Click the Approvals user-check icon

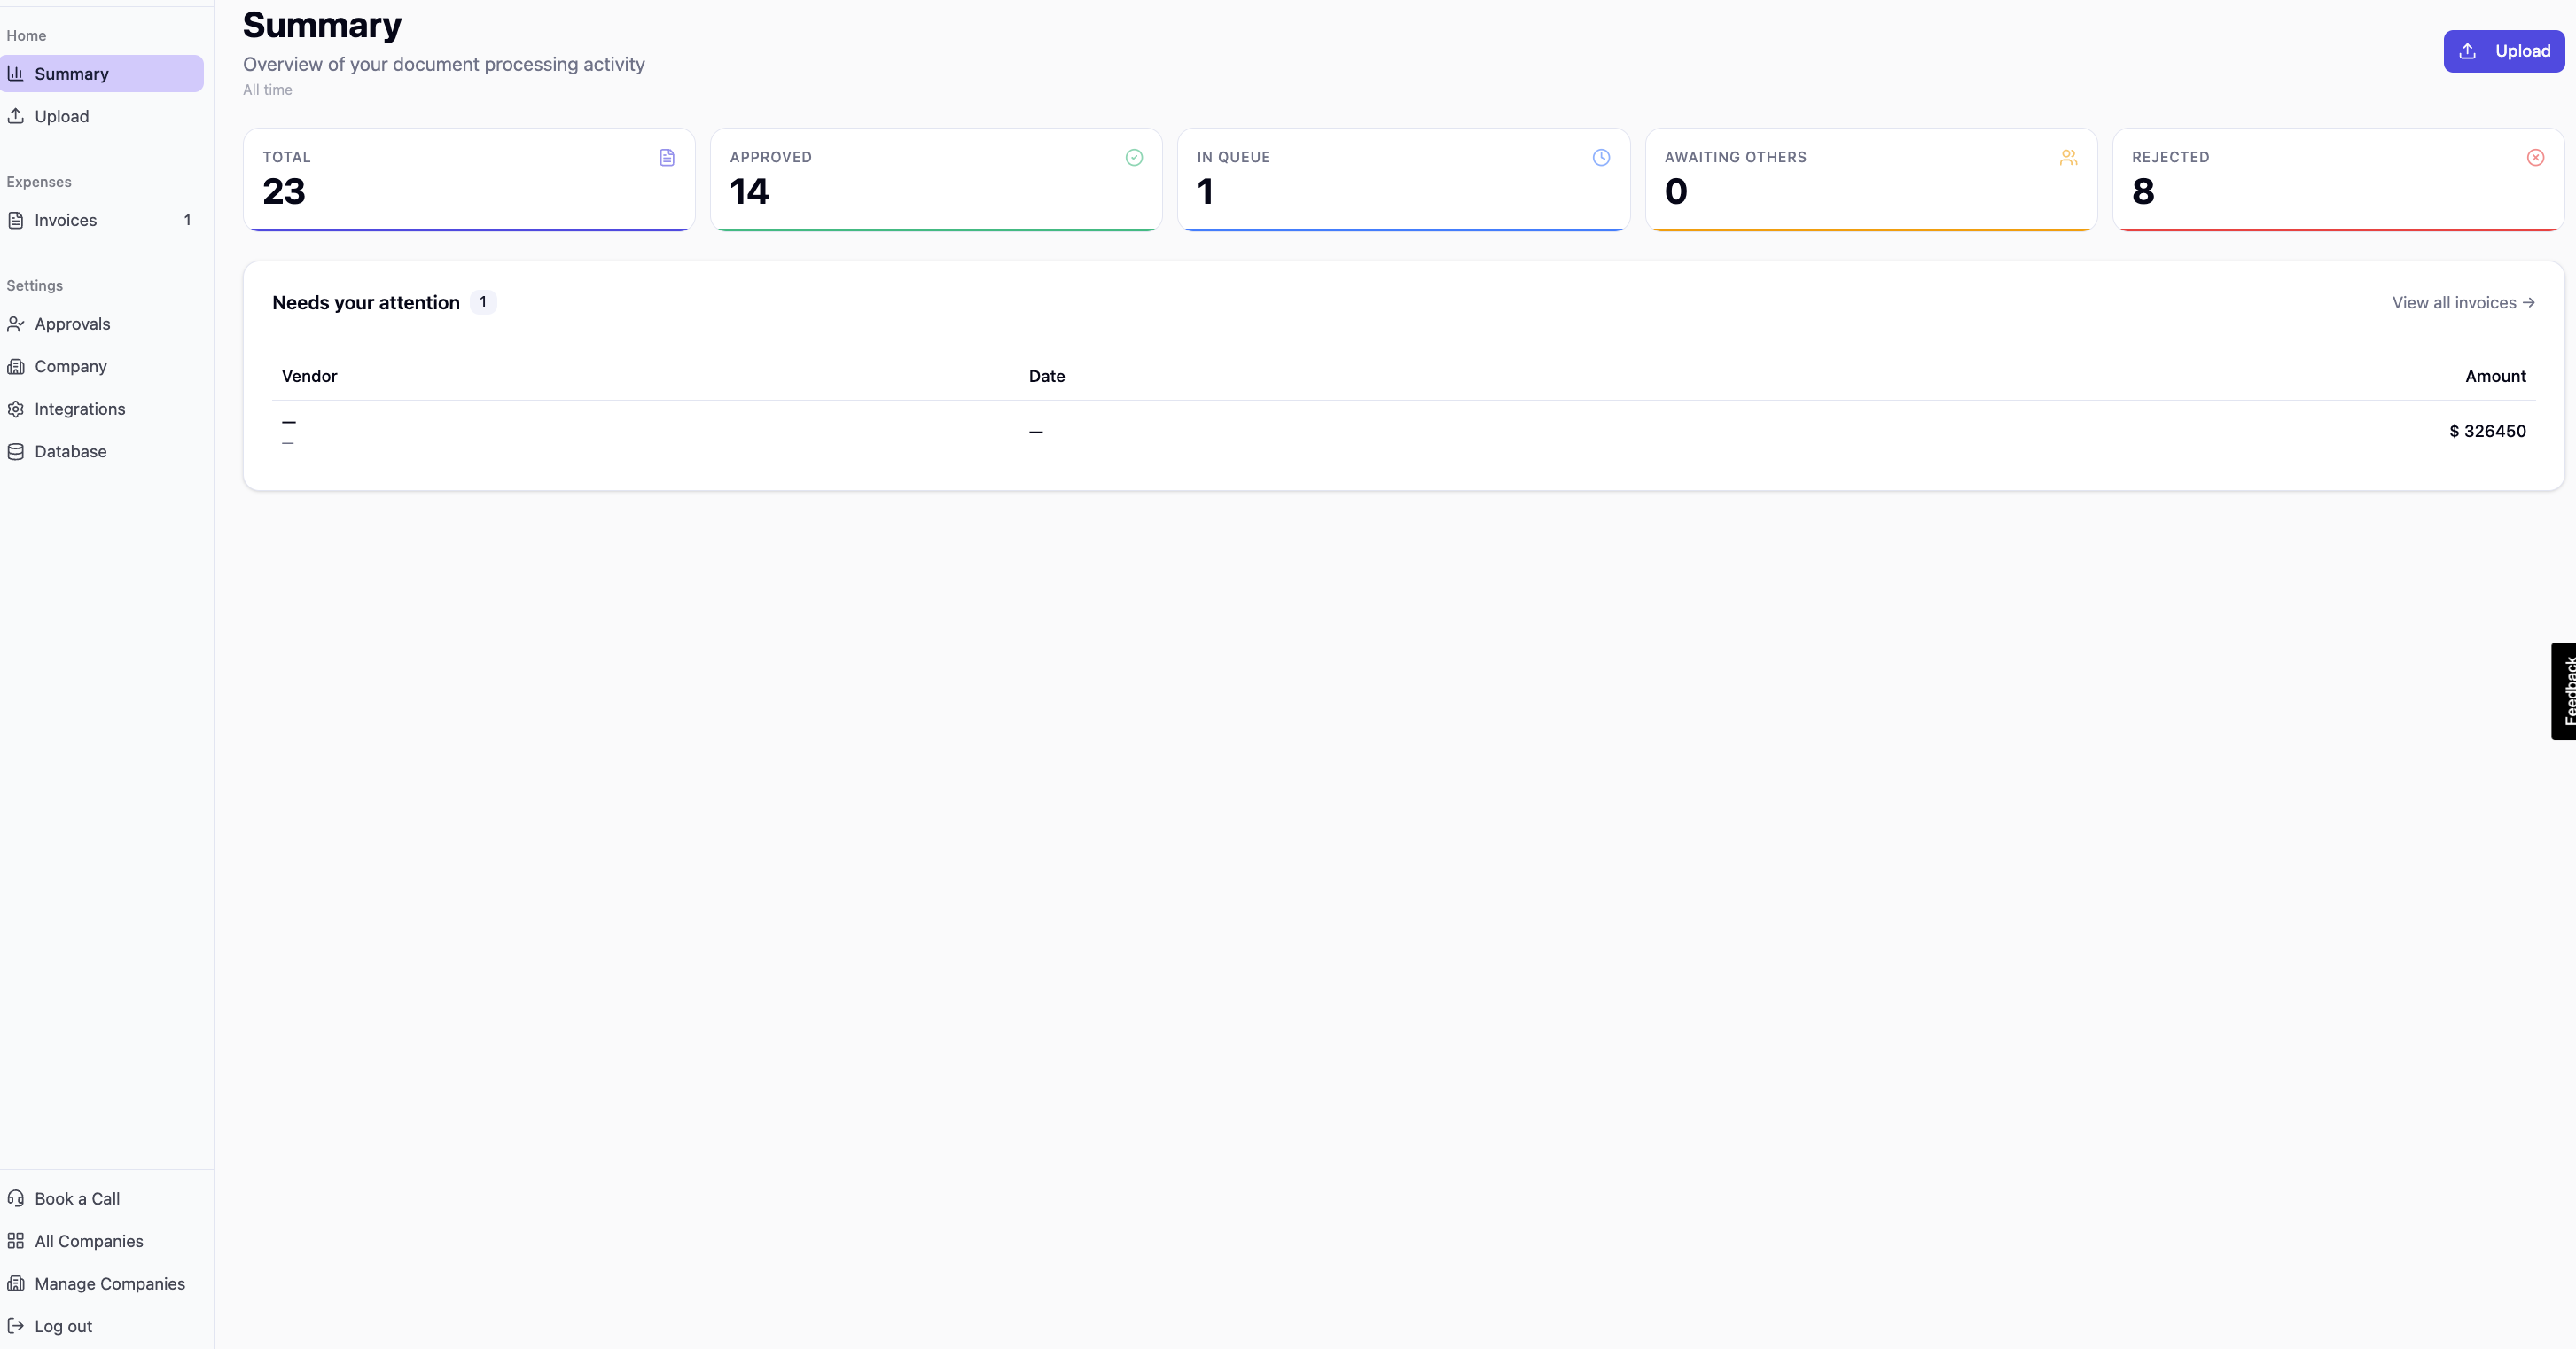pyautogui.click(x=16, y=324)
